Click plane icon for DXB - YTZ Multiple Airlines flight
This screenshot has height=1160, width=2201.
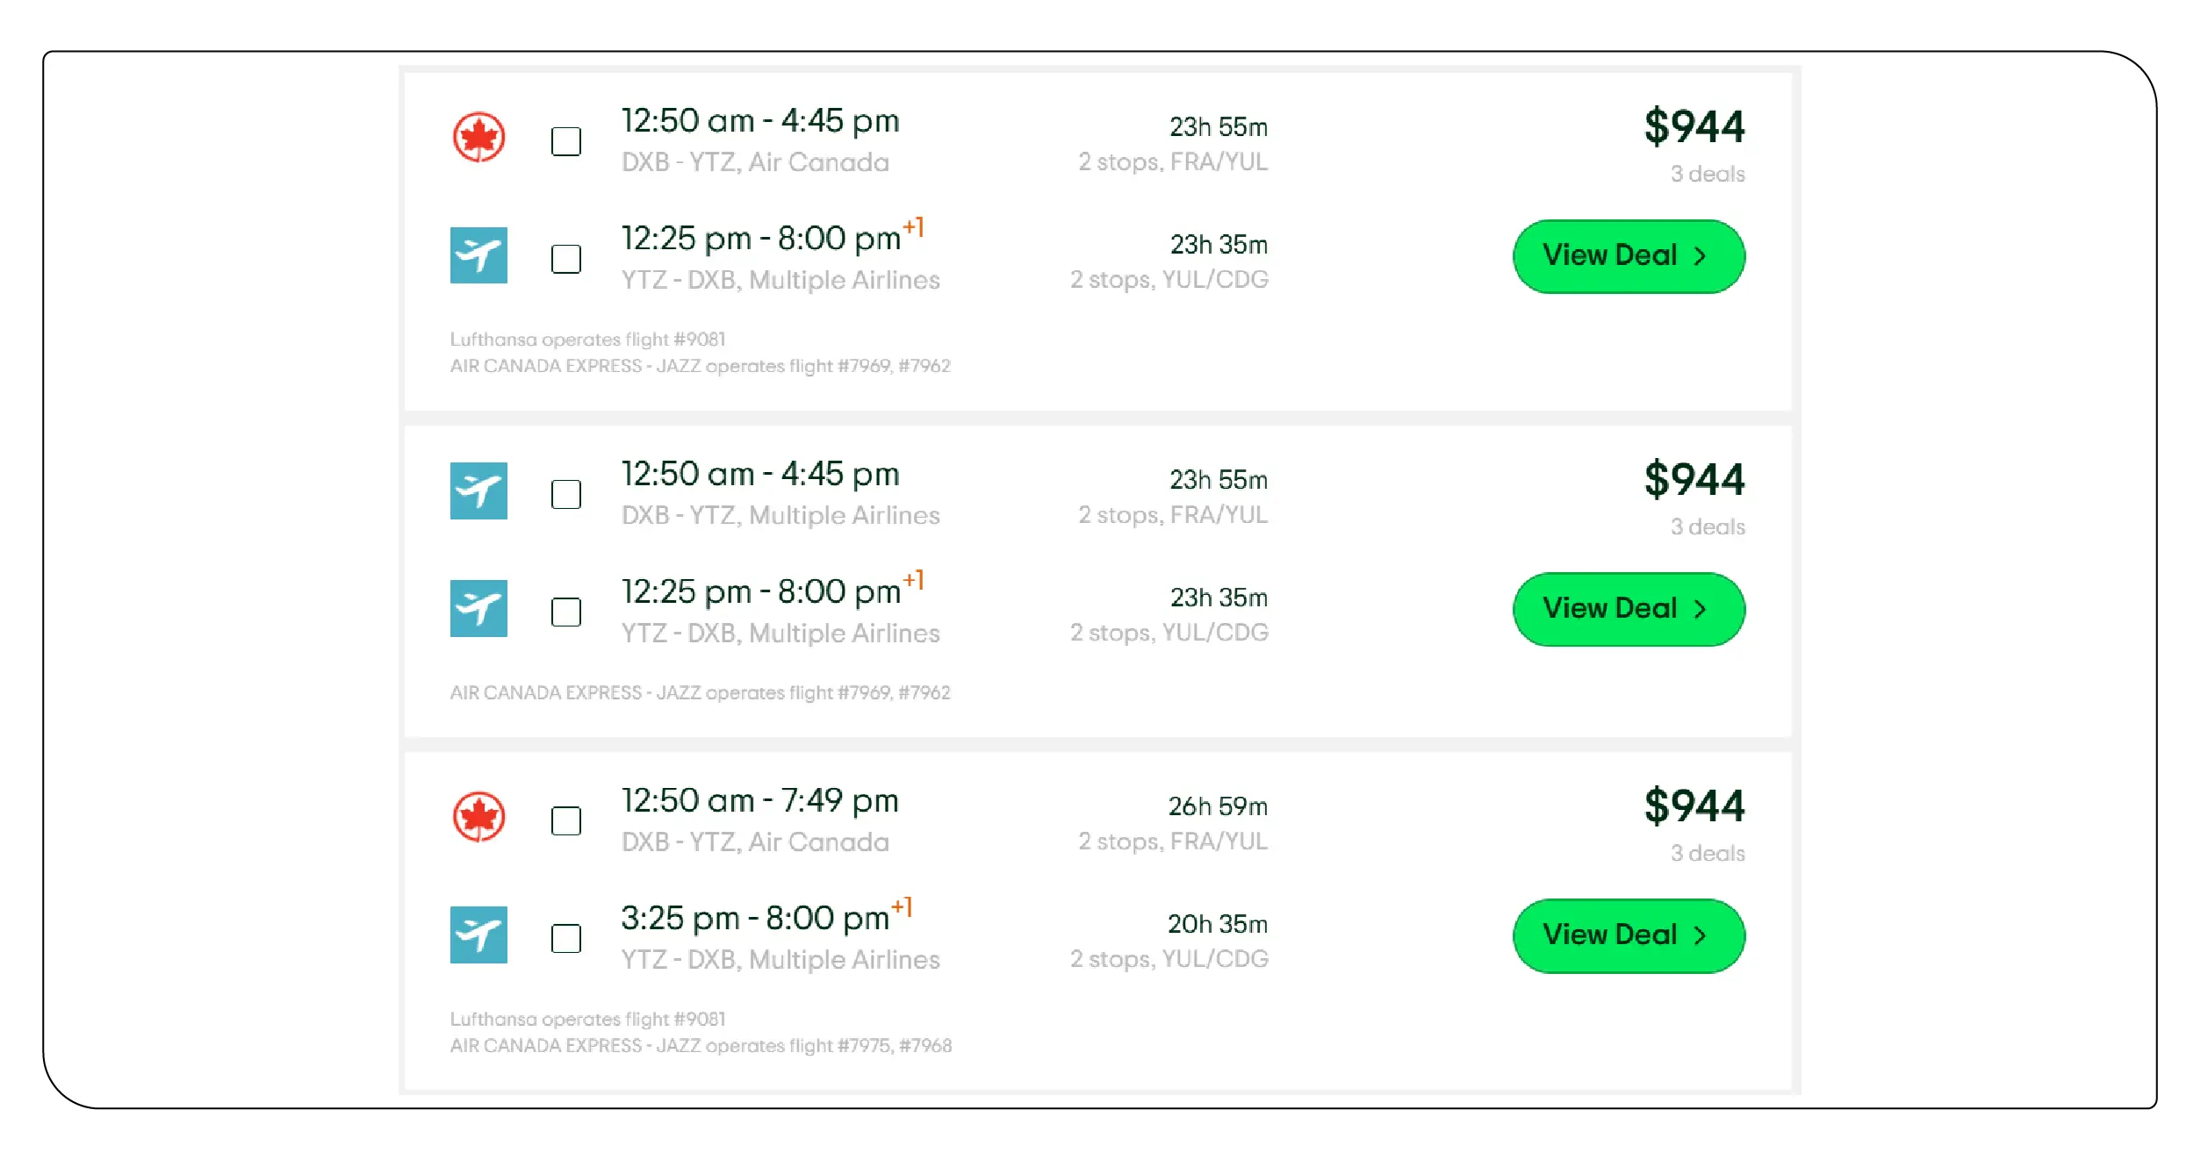[x=478, y=490]
